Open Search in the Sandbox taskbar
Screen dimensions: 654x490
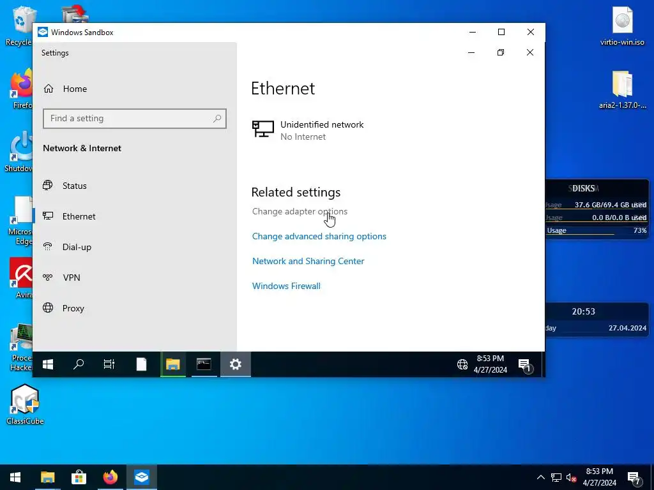point(79,364)
